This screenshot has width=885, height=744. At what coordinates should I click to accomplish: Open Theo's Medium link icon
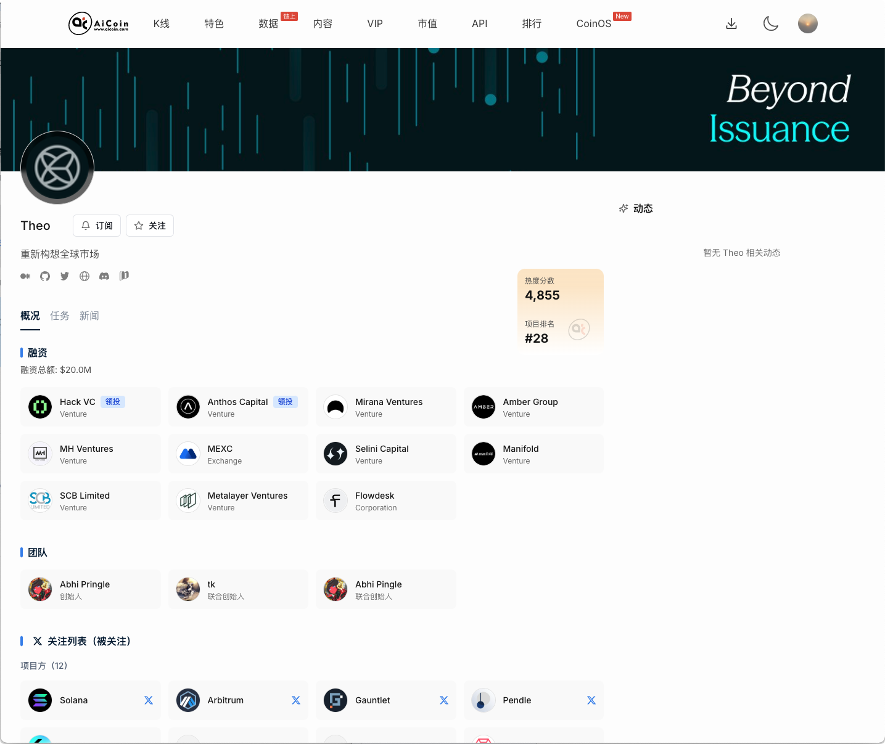25,276
